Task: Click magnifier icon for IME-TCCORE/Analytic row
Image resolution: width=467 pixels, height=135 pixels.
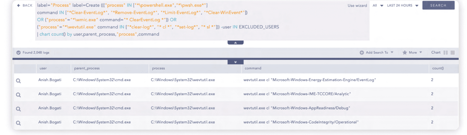Action: [x=18, y=95]
